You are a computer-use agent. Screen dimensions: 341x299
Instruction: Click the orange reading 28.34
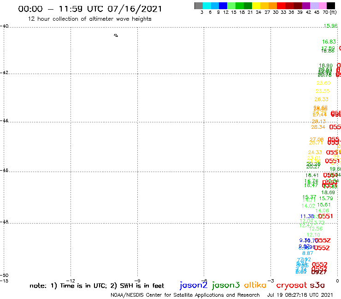point(318,127)
